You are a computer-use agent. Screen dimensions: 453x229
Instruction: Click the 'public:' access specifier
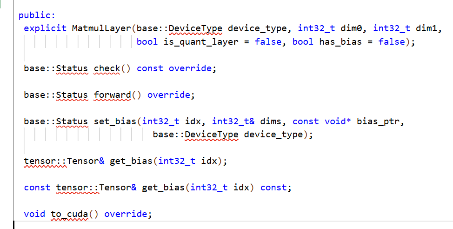(x=37, y=15)
